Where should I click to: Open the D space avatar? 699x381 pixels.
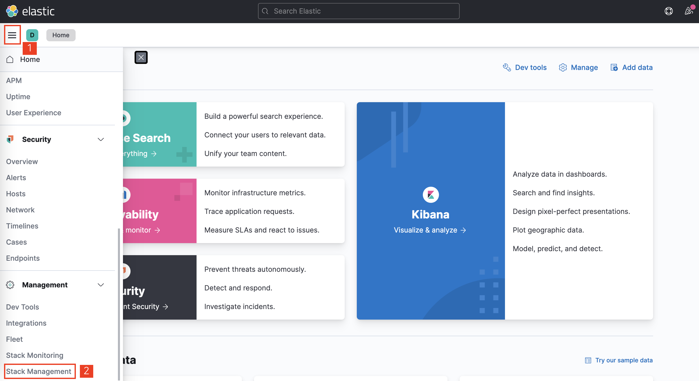32,35
